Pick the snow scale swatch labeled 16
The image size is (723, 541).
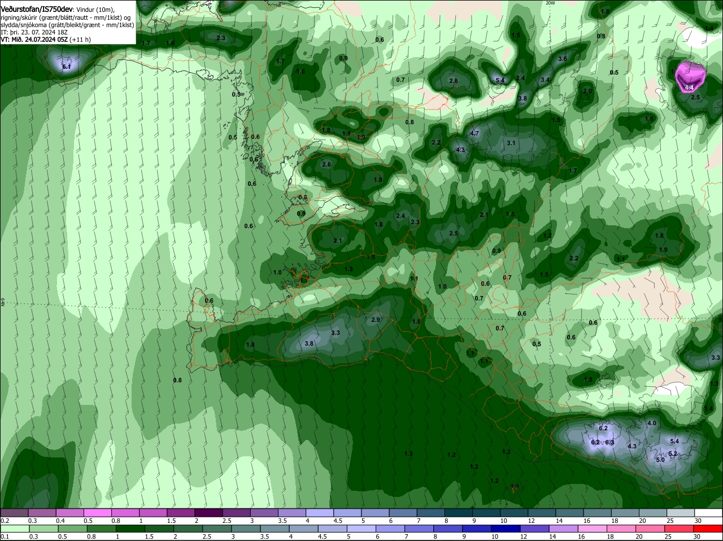click(596, 513)
